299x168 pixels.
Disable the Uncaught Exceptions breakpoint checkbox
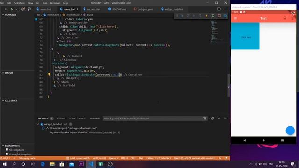7,154
